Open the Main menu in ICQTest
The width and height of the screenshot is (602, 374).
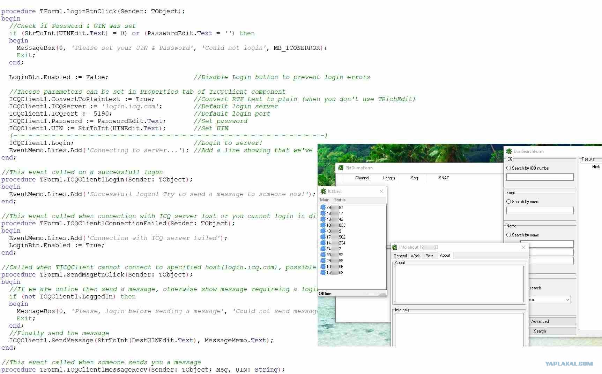pos(325,200)
